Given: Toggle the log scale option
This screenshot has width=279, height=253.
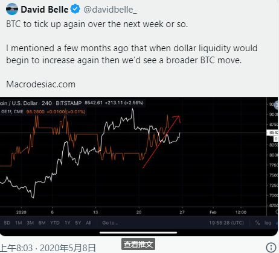Looking at the screenshot, I should [268, 223].
